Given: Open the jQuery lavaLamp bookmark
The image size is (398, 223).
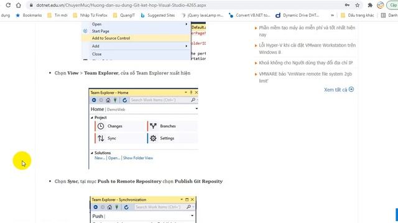Looking at the screenshot, I should (x=202, y=15).
